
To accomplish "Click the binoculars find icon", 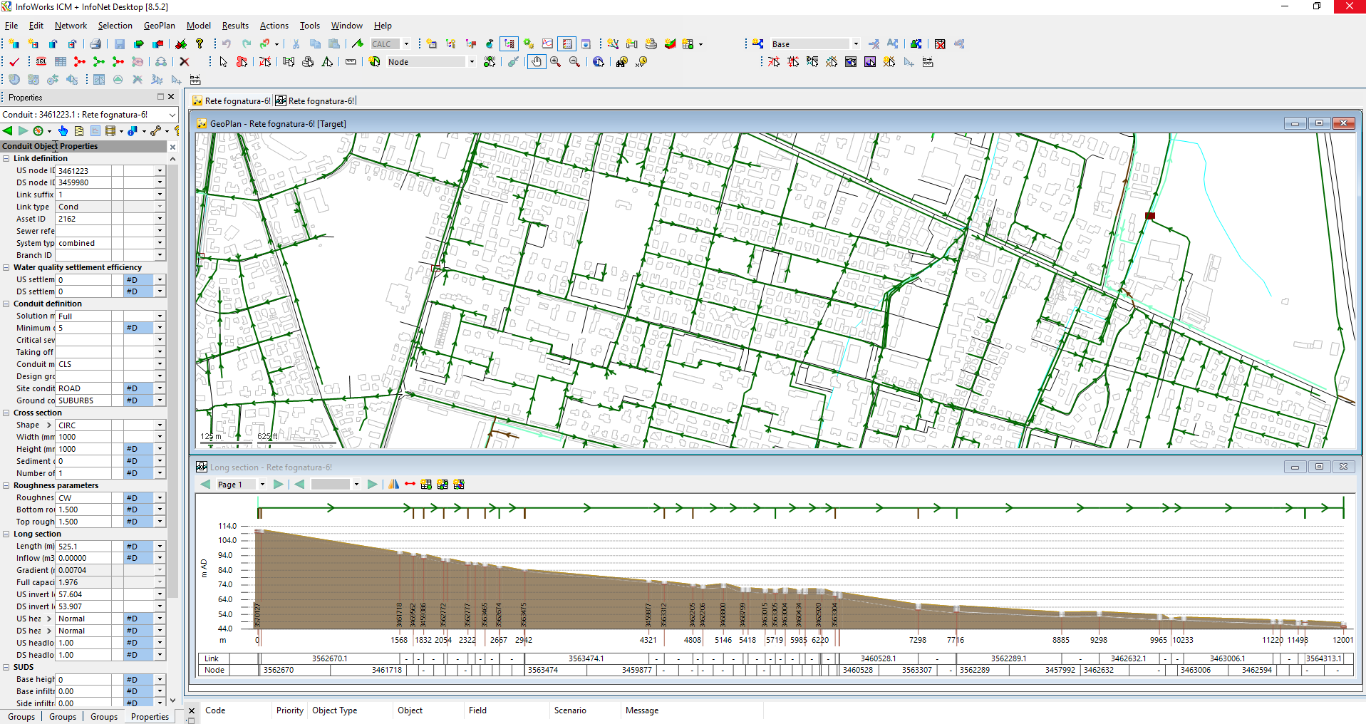I will (621, 62).
